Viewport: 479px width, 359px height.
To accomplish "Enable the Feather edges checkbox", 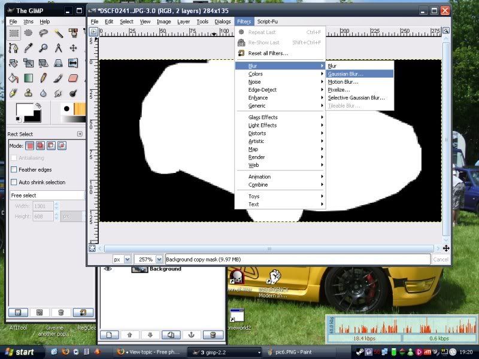I will pyautogui.click(x=14, y=169).
